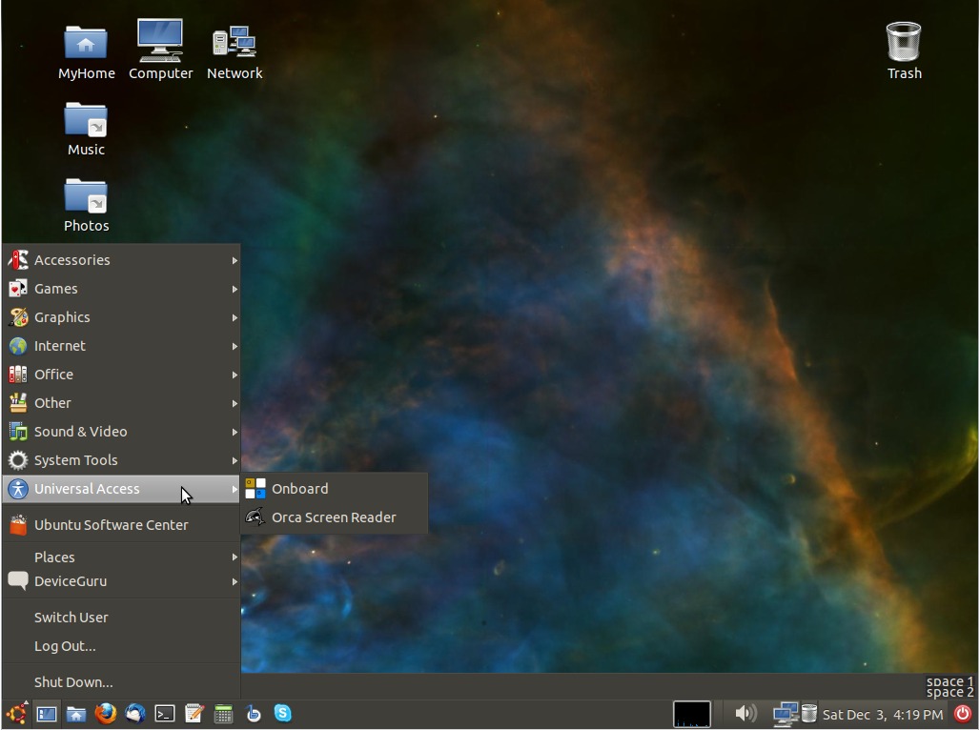The height and width of the screenshot is (730, 980).
Task: Open the Office menu category
Action: (x=121, y=375)
